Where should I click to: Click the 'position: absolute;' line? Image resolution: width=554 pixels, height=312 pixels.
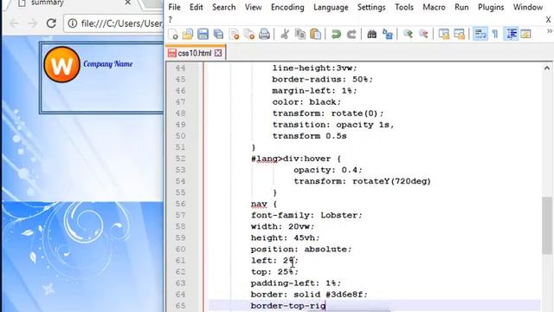tap(301, 249)
